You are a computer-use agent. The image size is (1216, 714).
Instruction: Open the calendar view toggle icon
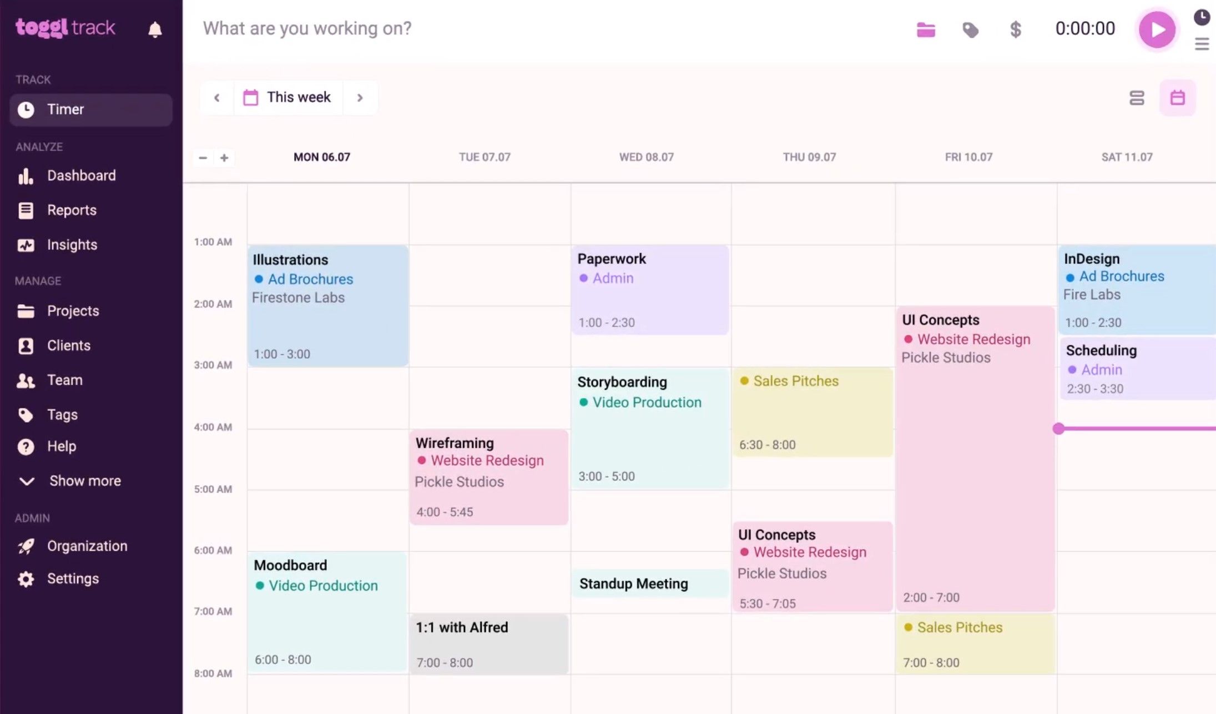(x=1177, y=97)
